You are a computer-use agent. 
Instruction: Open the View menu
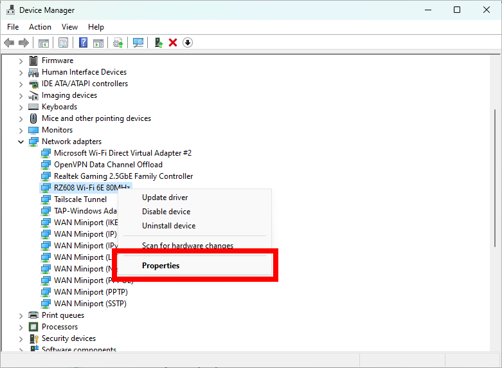(x=69, y=27)
